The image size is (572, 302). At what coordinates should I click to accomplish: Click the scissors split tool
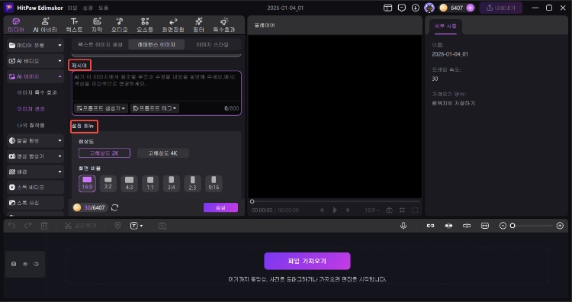tap(68, 226)
